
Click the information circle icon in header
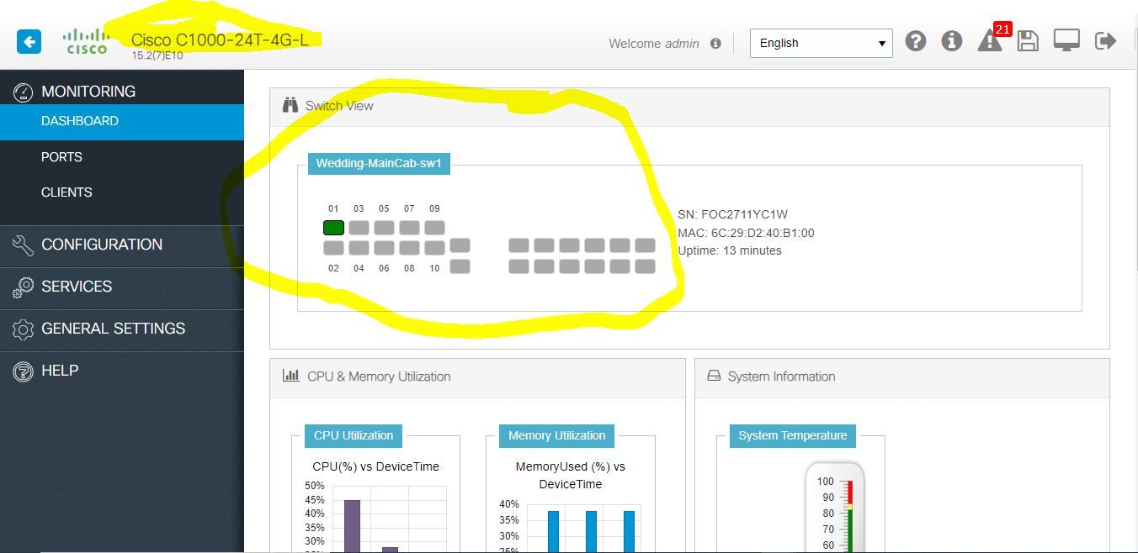(952, 41)
